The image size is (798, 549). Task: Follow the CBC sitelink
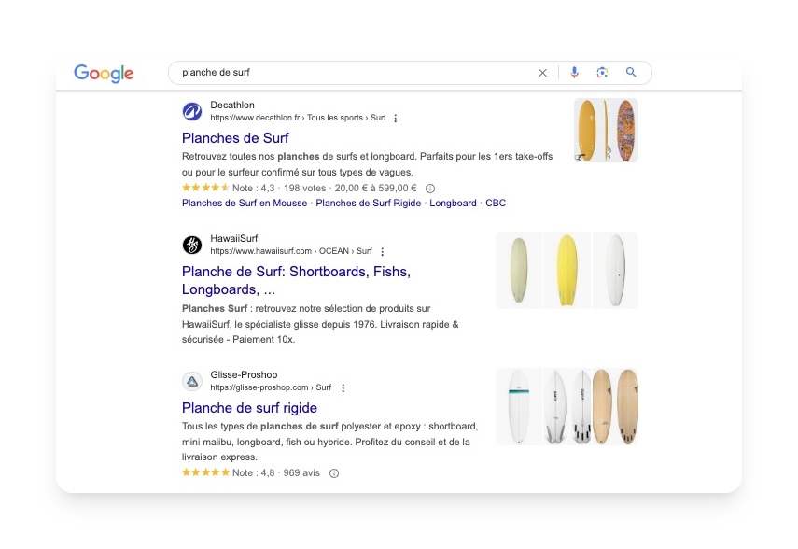point(496,203)
